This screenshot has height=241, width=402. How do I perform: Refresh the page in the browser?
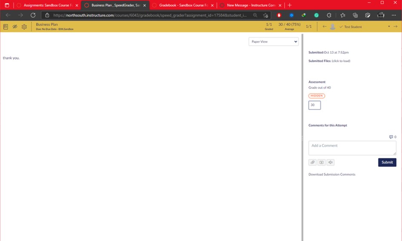33,15
